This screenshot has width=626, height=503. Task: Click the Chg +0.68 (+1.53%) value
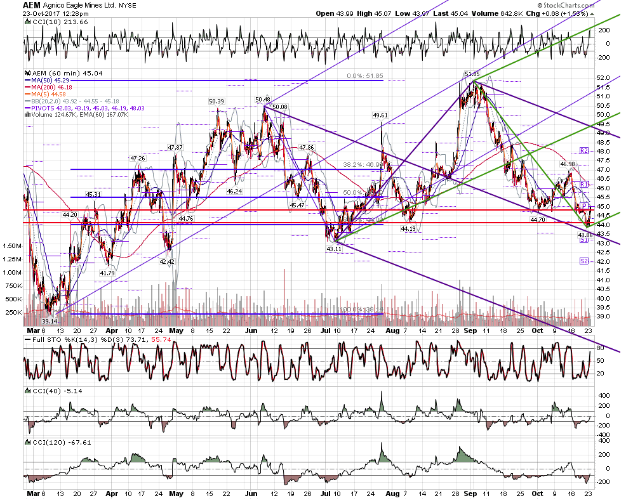tap(557, 13)
